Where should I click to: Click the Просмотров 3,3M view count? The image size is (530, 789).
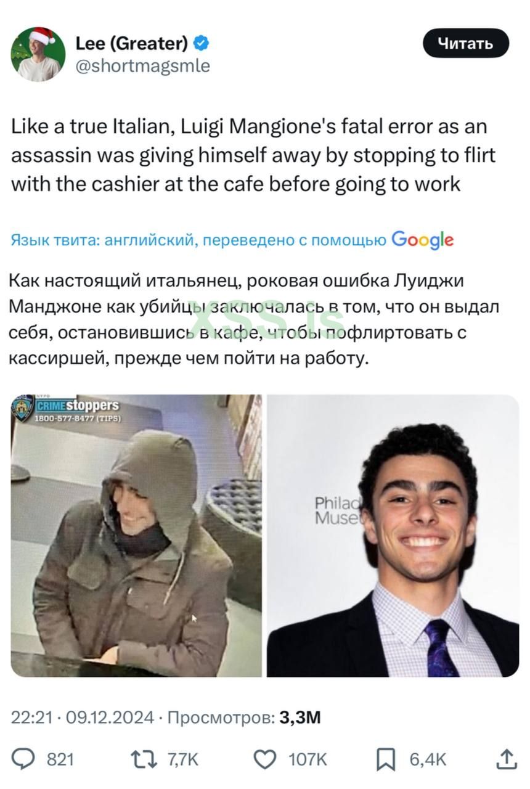pyautogui.click(x=245, y=717)
